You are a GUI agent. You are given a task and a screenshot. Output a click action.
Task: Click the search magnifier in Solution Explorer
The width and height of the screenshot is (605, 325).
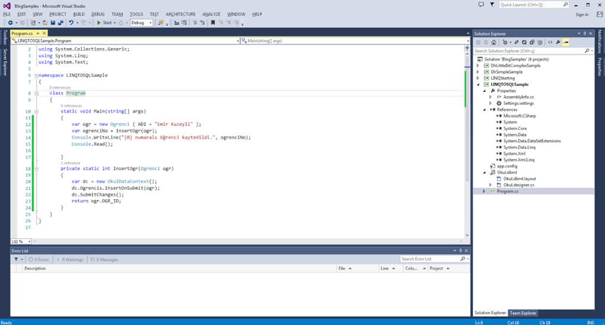pos(587,51)
